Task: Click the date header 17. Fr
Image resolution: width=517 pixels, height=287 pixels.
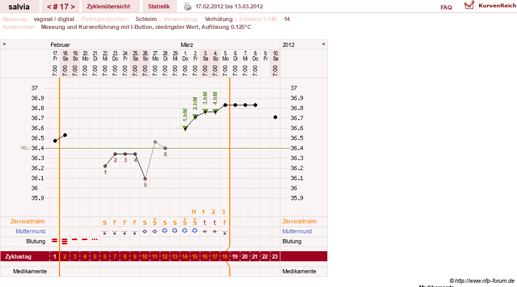Action: pyautogui.click(x=55, y=56)
